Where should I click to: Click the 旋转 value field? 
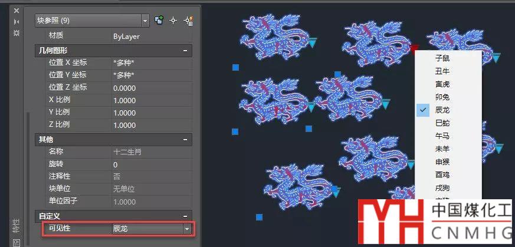pyautogui.click(x=152, y=164)
